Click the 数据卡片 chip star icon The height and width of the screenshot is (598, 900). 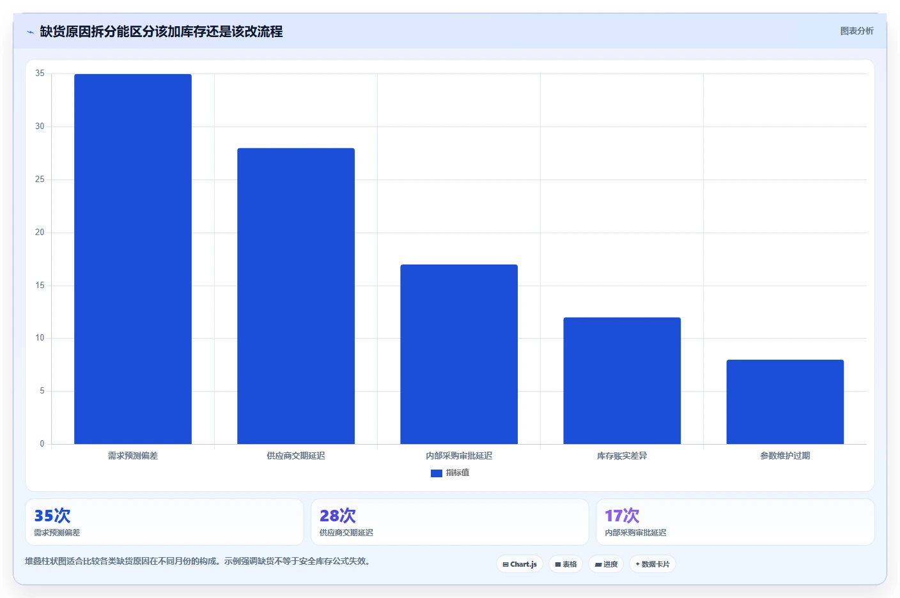click(x=637, y=564)
